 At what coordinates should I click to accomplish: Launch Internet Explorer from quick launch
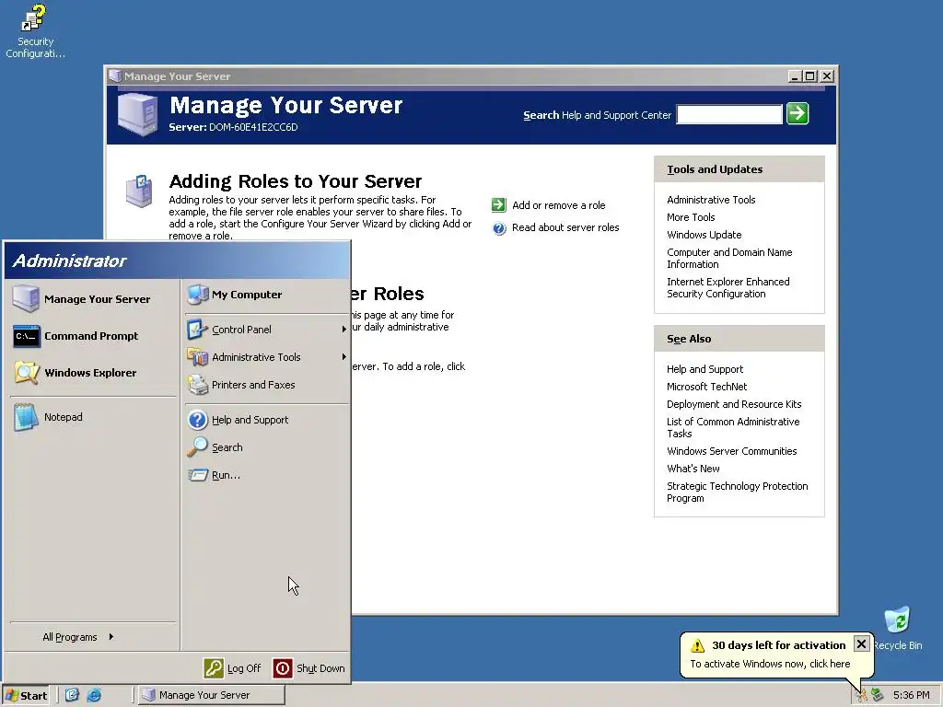[94, 695]
